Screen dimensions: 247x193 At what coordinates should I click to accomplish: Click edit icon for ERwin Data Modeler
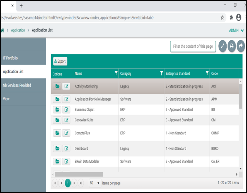[x=66, y=161]
